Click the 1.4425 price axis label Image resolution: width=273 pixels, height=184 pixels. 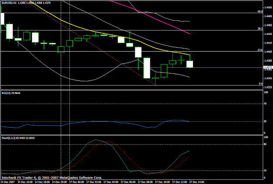click(x=268, y=43)
